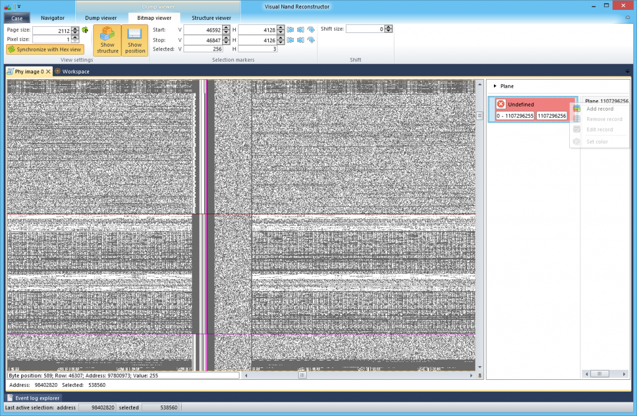The width and height of the screenshot is (637, 416).
Task: Click bitmap scrollbar up arrow
Action: [x=480, y=85]
